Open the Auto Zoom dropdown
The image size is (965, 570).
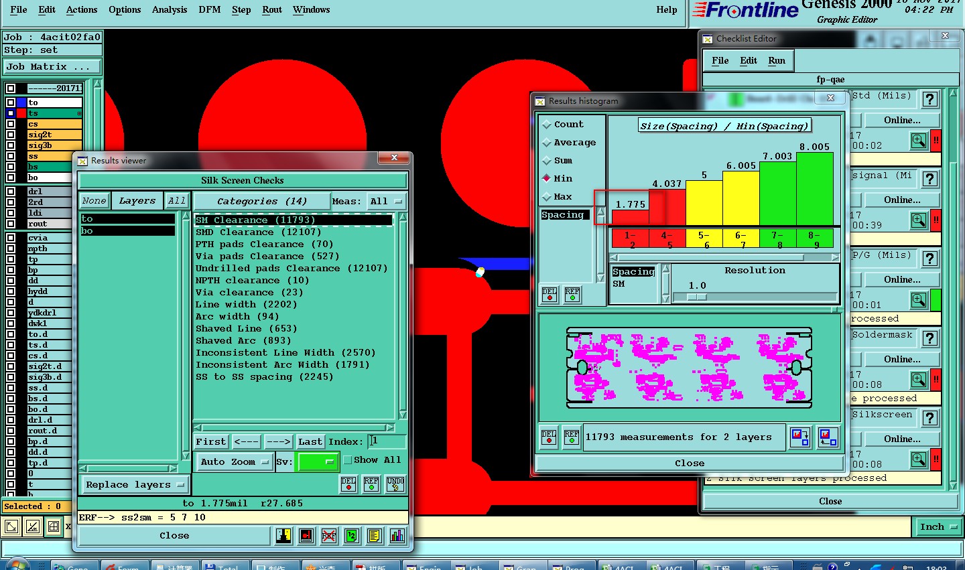coord(235,462)
